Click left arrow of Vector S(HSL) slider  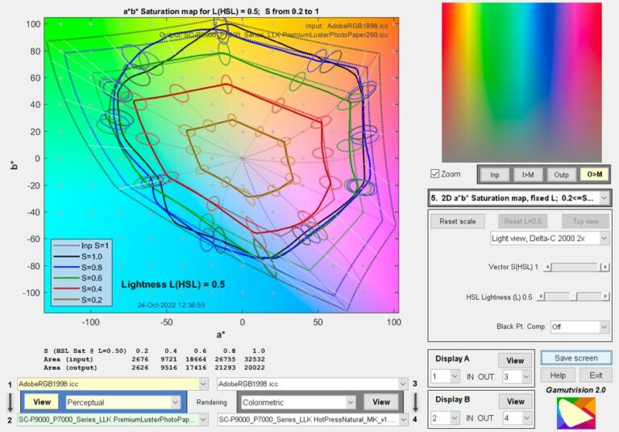point(549,267)
